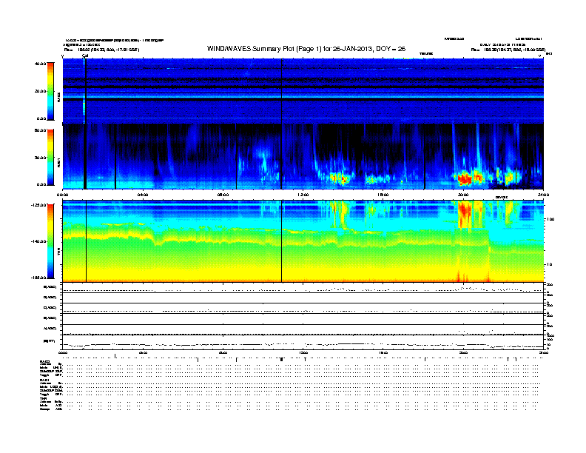Image resolution: width=586 pixels, height=453 pixels.
Task: Click the 20.00 label on RAD2 scale
Action: (40, 91)
